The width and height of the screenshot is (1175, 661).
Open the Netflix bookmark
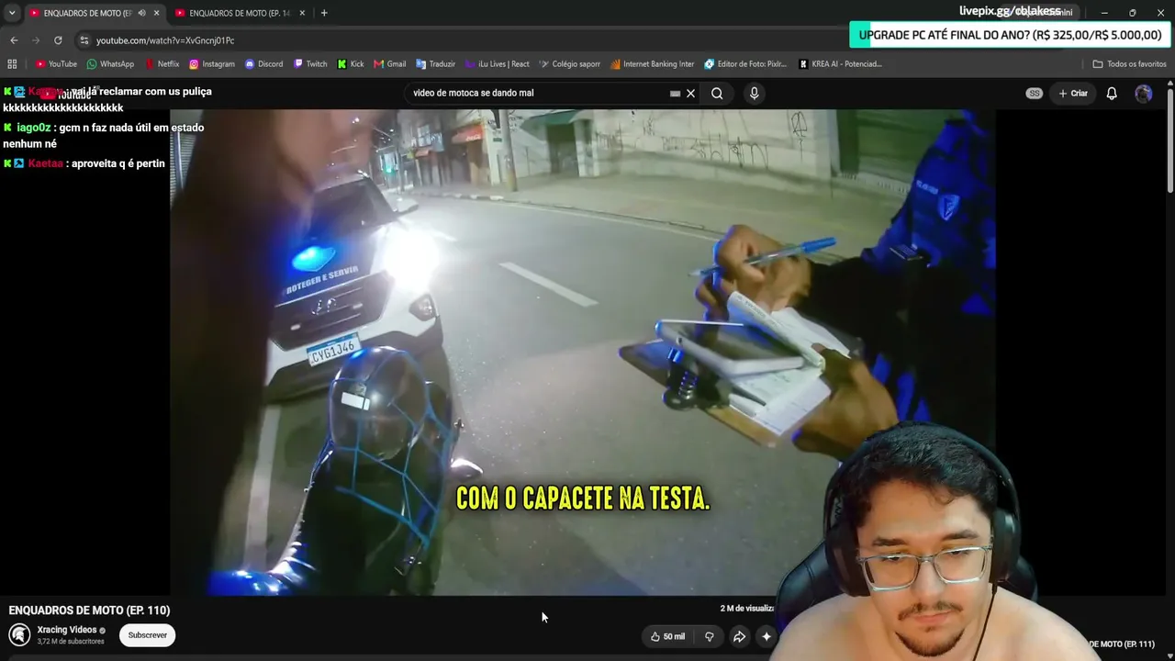162,64
